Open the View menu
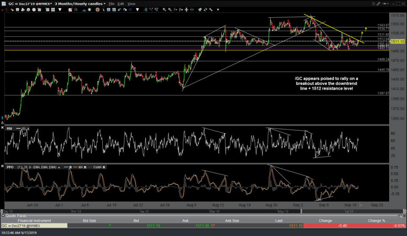Screen dimensions: 407x236 tap(131, 3)
